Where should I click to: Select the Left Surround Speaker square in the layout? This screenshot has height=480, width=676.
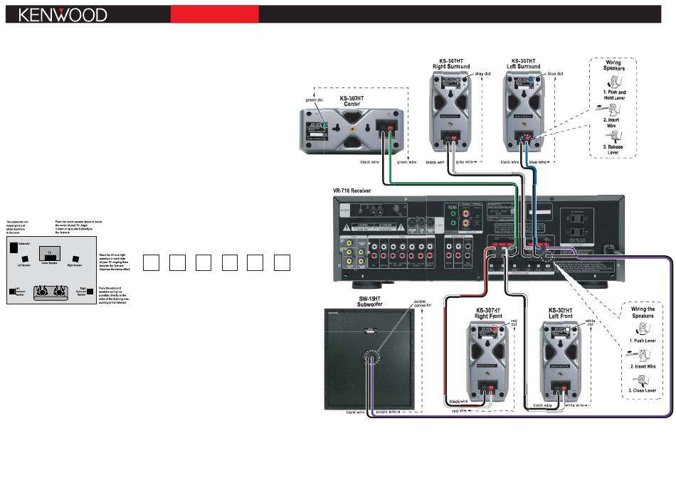[12, 292]
